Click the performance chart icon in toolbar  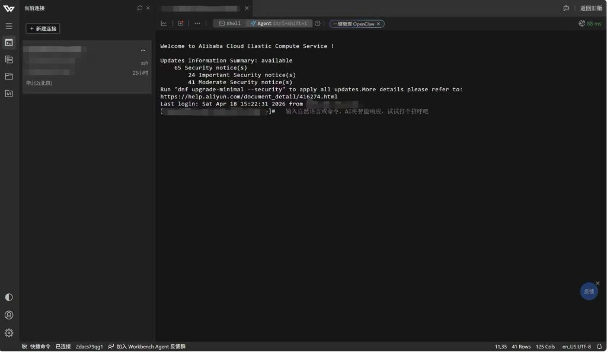coord(164,24)
